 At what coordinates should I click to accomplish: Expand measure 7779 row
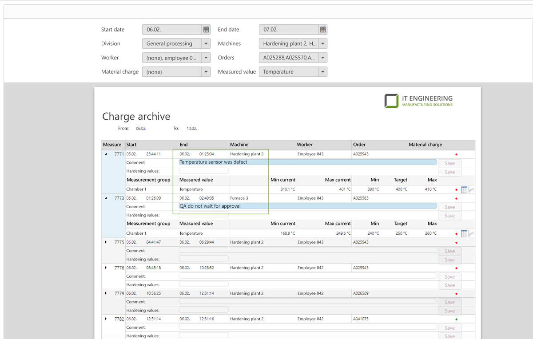tap(106, 293)
